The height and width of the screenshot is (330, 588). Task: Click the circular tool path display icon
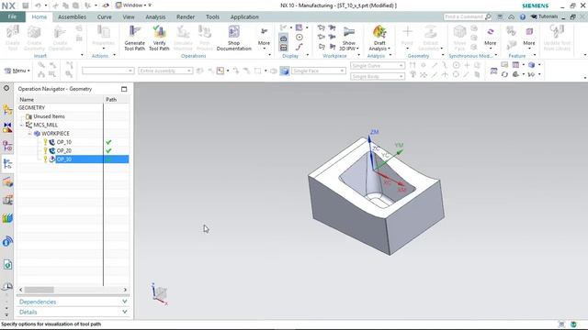[x=300, y=37]
